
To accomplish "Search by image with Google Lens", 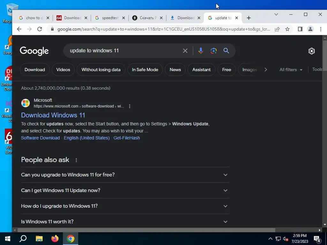I will coord(214,51).
